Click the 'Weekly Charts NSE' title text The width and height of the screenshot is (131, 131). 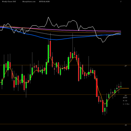tap(9, 2)
